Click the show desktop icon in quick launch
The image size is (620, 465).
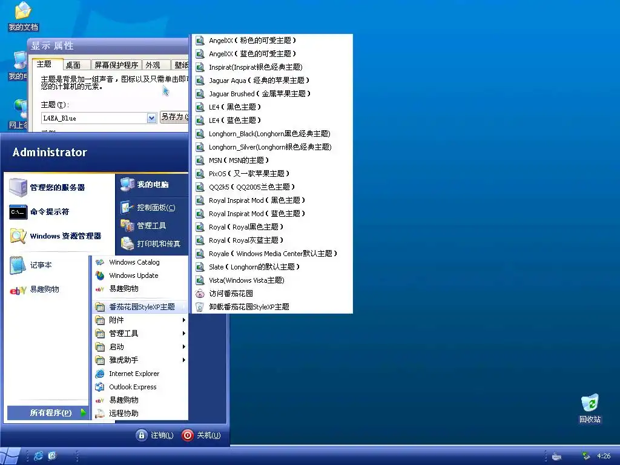(52, 456)
